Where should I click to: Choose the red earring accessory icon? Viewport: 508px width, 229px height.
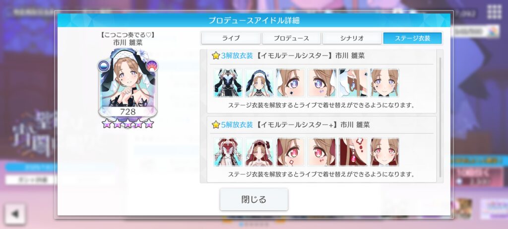pyautogui.click(x=353, y=152)
